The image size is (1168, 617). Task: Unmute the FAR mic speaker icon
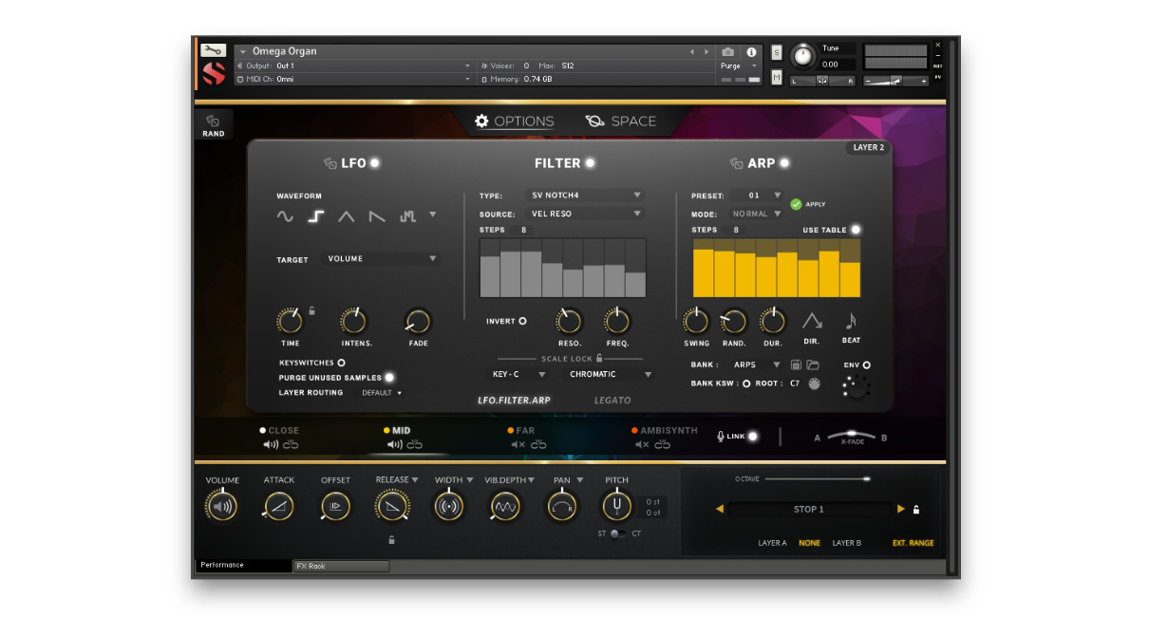pos(518,444)
